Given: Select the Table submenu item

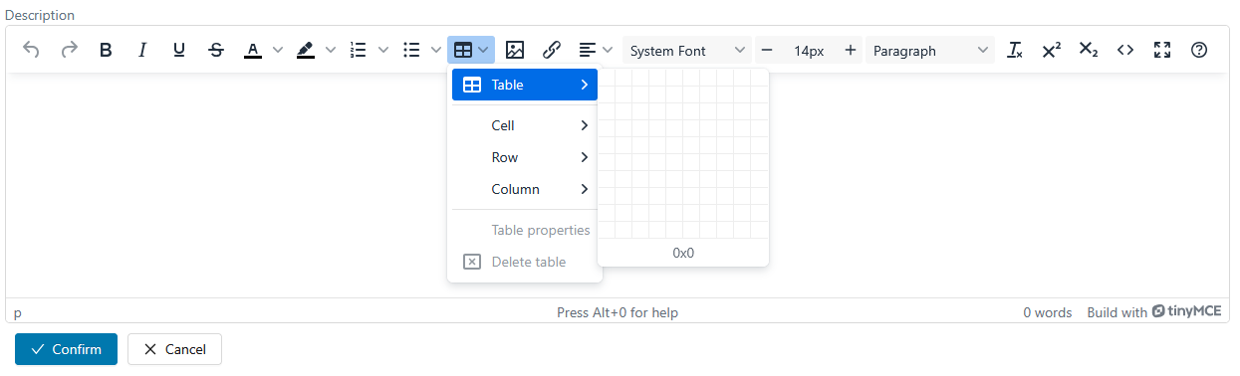Looking at the screenshot, I should point(525,85).
